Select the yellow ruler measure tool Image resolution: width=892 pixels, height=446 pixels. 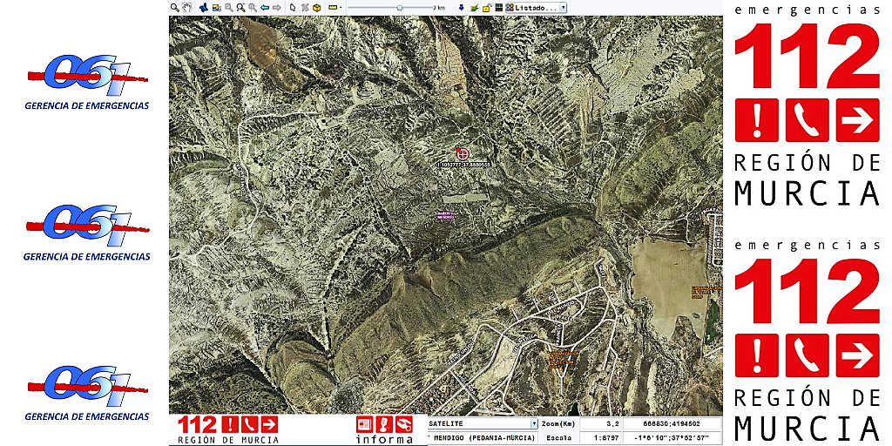[333, 7]
